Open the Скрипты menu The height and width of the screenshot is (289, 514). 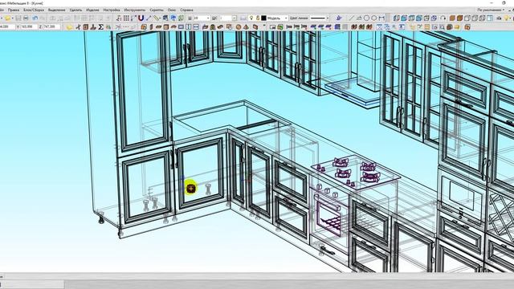click(x=157, y=10)
